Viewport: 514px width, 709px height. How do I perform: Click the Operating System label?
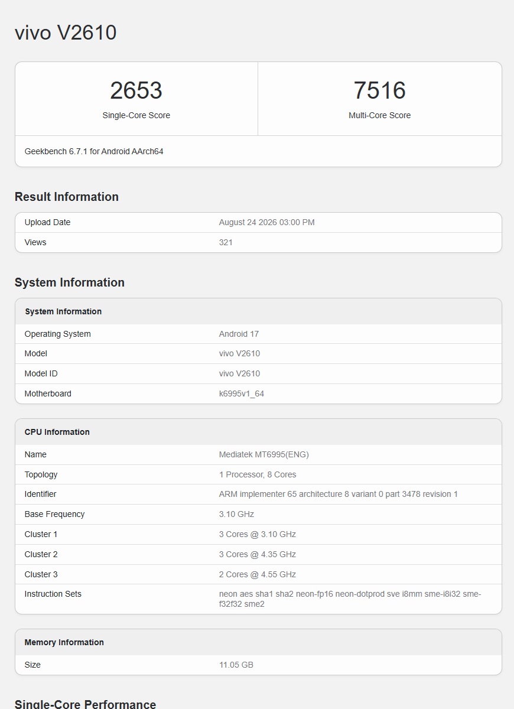pyautogui.click(x=58, y=334)
